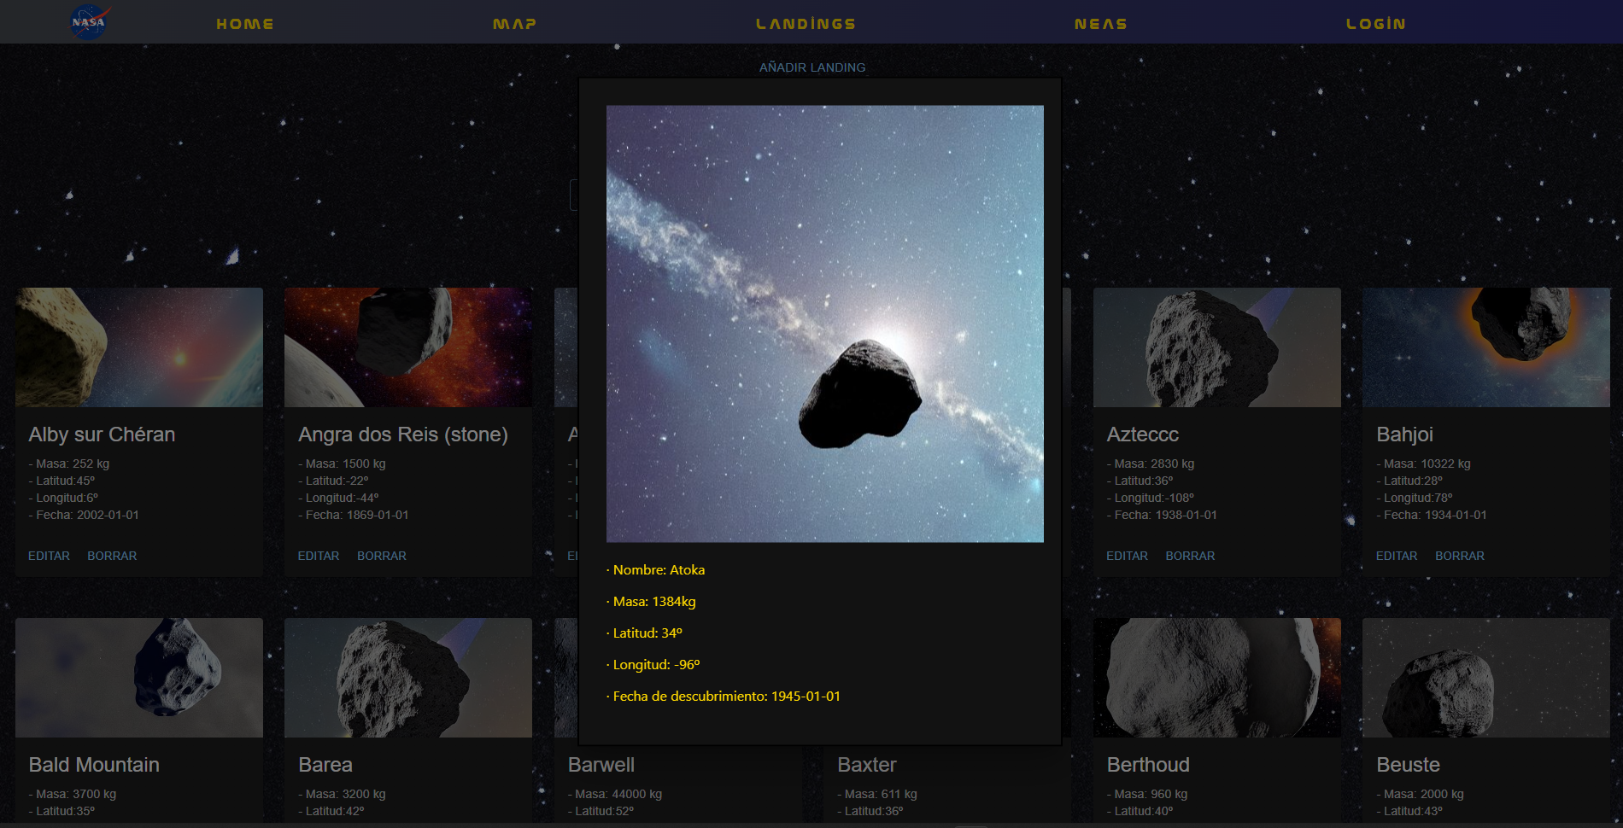Click the Barea card image
This screenshot has height=828, width=1623.
(x=407, y=677)
